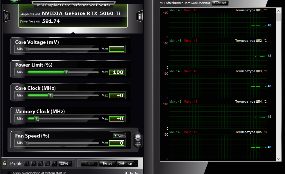
Task: Click the Core Voltage value field
Action: pyautogui.click(x=117, y=49)
